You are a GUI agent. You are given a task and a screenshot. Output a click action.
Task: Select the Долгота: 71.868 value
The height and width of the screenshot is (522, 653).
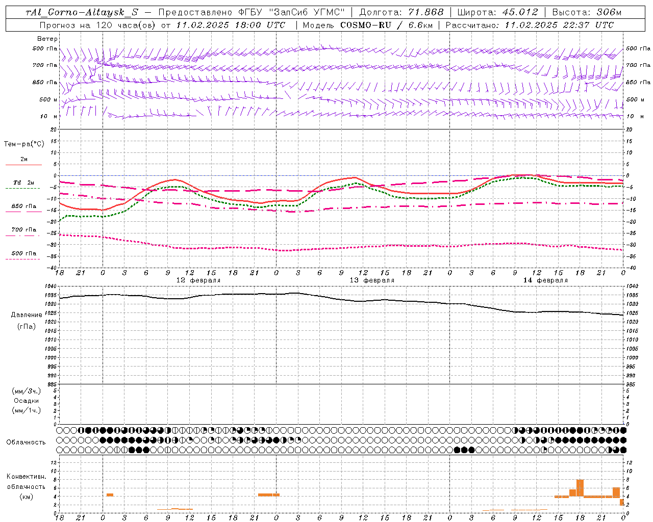pyautogui.click(x=401, y=12)
